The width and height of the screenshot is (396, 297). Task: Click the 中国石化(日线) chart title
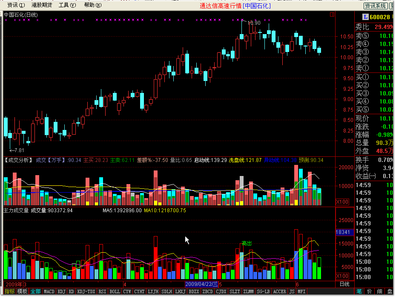(x=21, y=15)
